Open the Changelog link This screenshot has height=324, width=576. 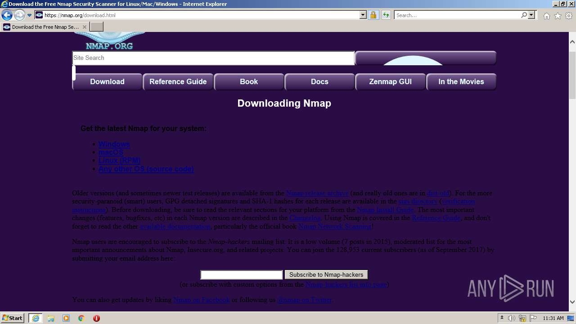point(305,218)
